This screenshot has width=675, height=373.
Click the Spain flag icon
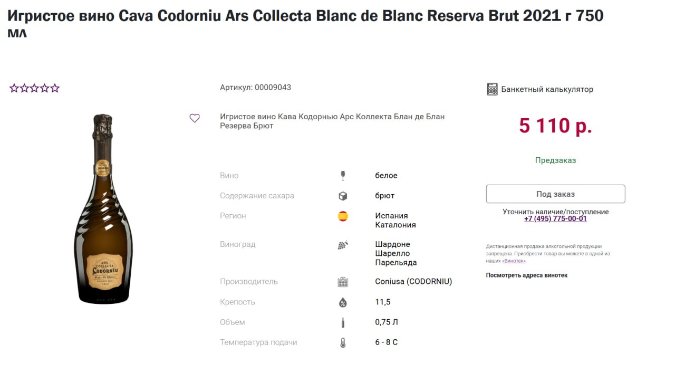[x=343, y=216]
